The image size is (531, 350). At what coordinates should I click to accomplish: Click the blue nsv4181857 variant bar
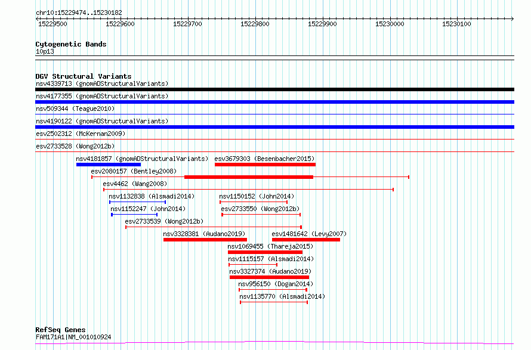(x=109, y=165)
